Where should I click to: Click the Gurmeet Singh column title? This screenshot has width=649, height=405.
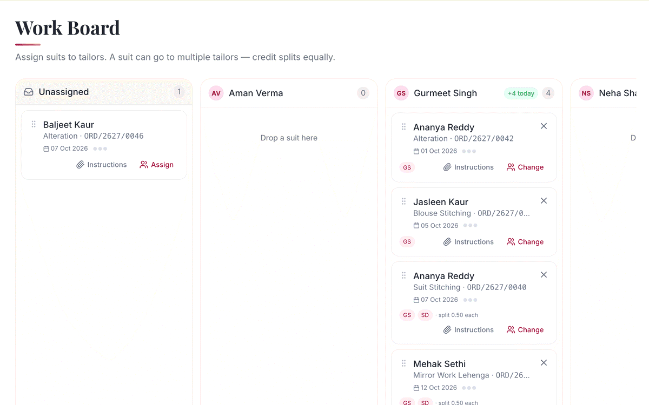pyautogui.click(x=446, y=93)
